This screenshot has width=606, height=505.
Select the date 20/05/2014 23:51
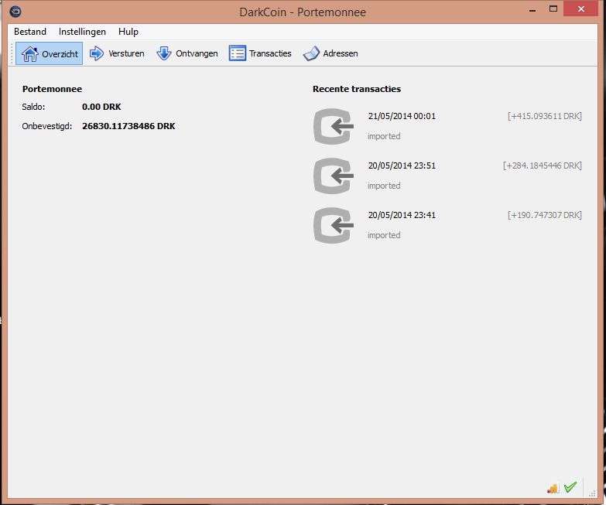402,165
